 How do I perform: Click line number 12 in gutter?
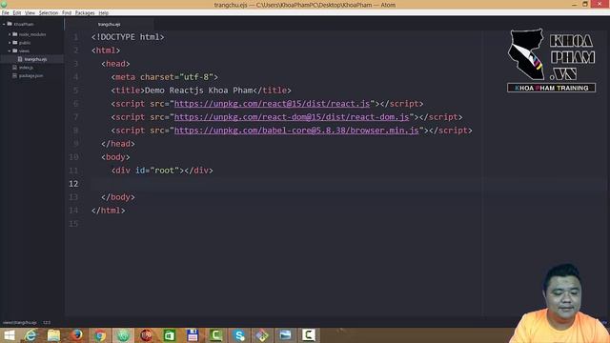73,184
